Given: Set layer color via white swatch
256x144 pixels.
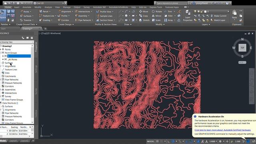Looking at the screenshot, I should (205, 12).
